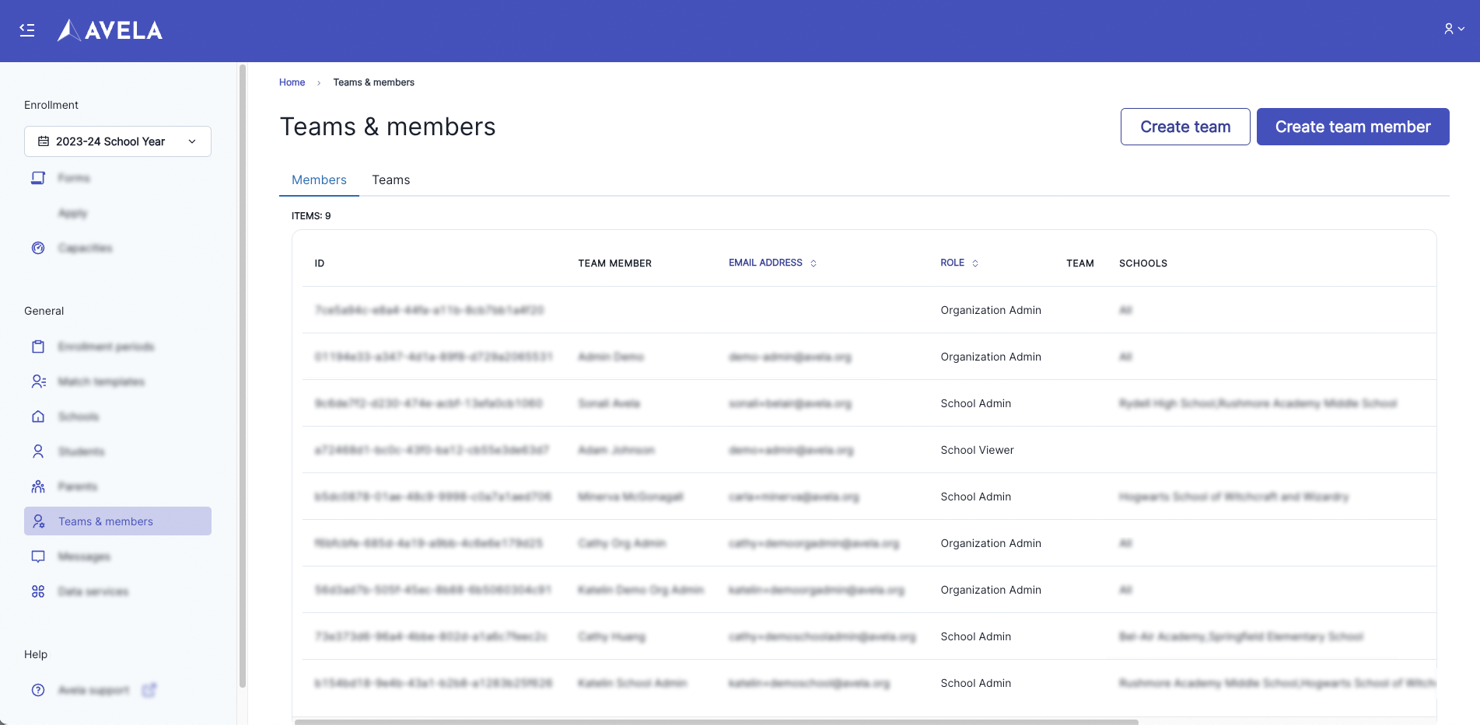Open Schools via the house icon

(38, 417)
